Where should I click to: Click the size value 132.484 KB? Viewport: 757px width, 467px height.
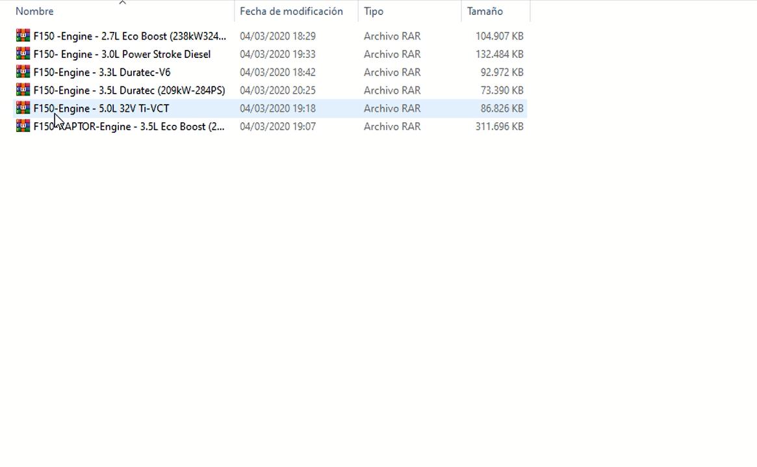[x=499, y=54]
